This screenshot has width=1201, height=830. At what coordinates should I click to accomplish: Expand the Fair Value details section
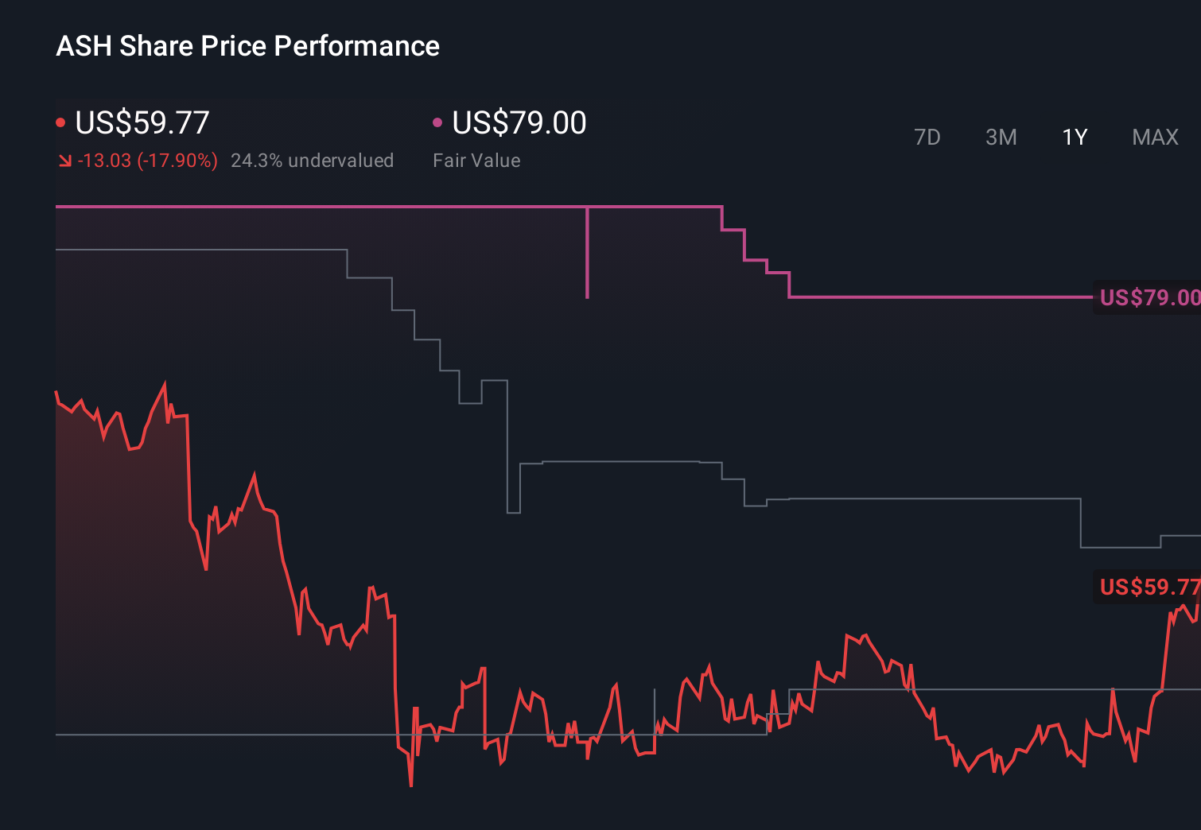[476, 160]
